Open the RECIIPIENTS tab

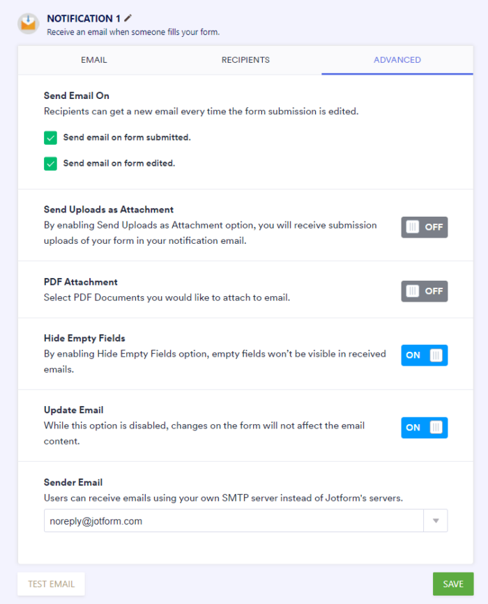tap(245, 60)
